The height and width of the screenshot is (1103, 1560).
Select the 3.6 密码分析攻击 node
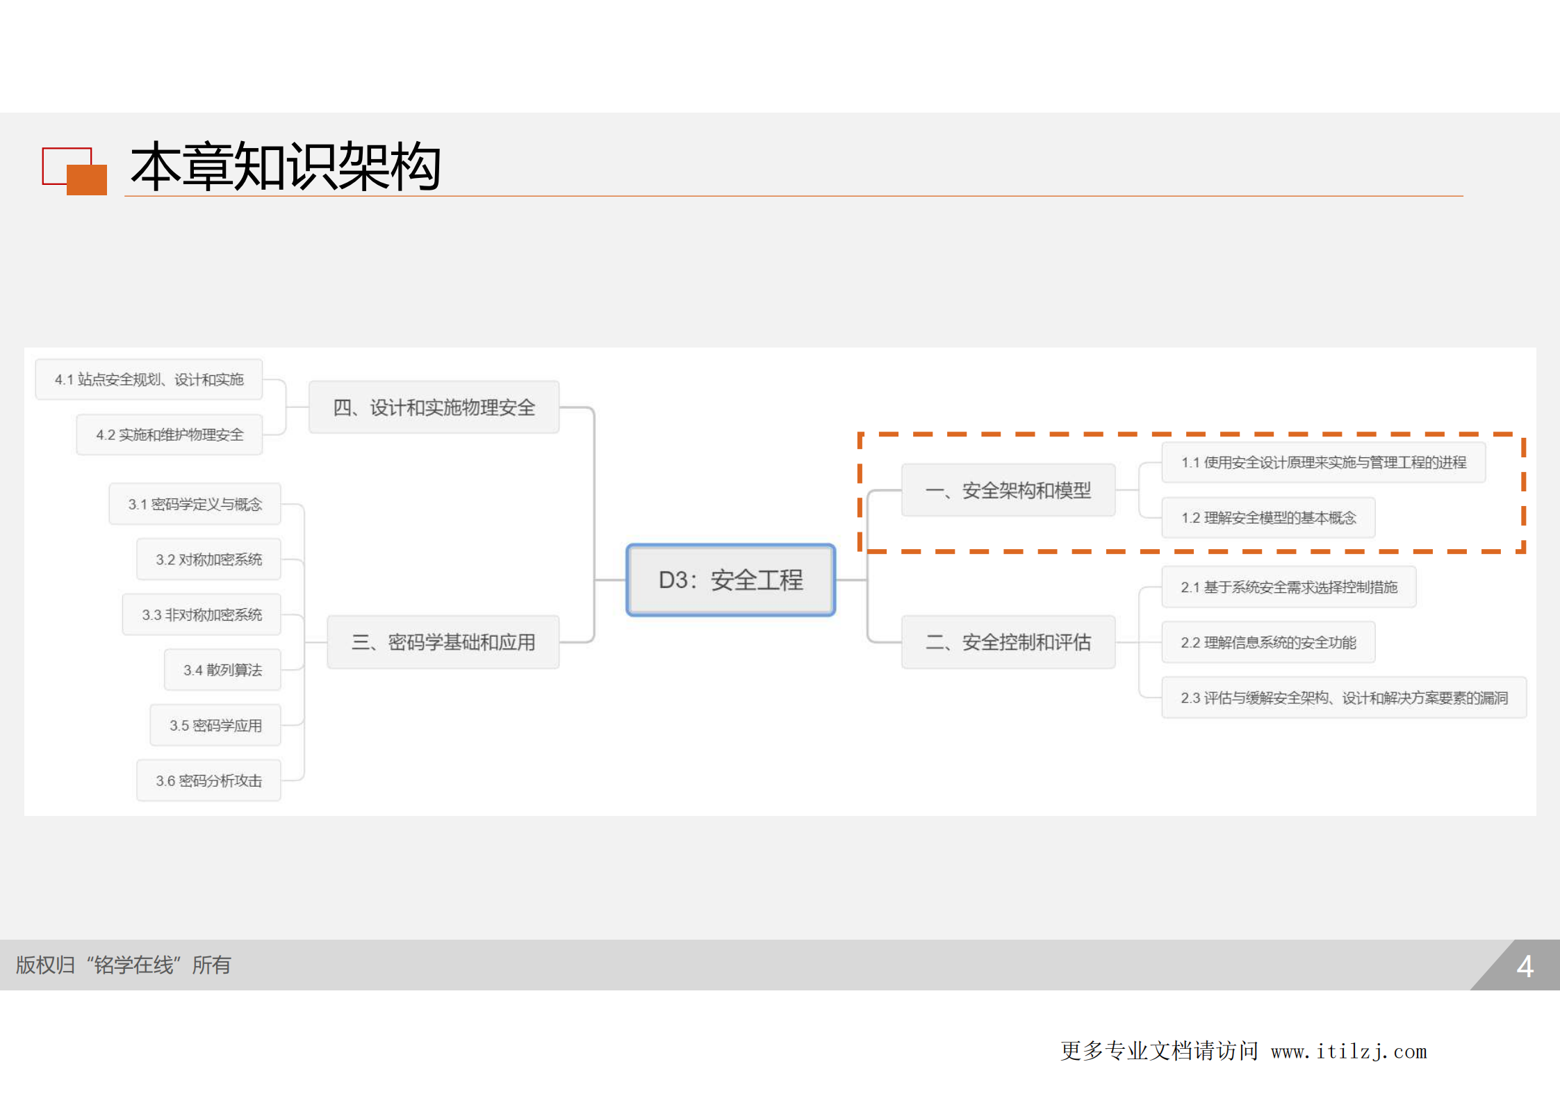click(208, 780)
